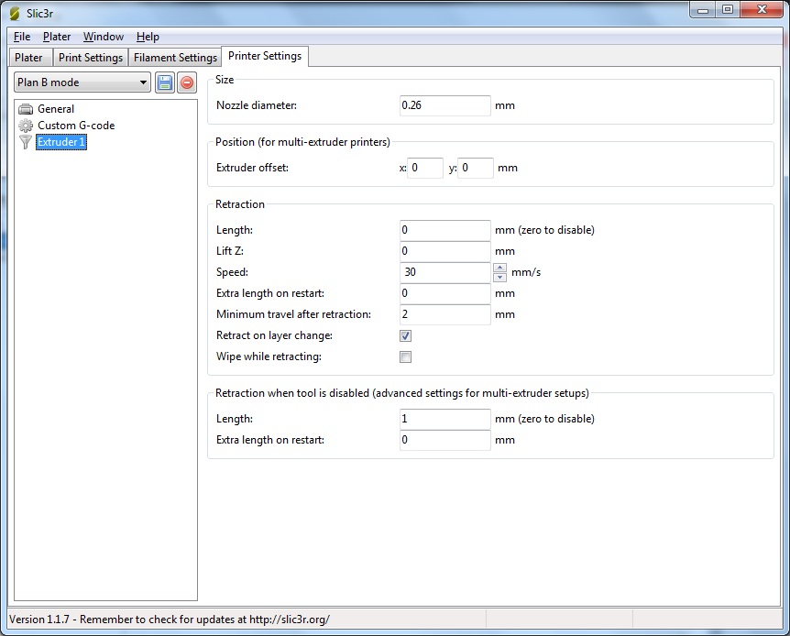Click the retraction Speed input field

[444, 273]
